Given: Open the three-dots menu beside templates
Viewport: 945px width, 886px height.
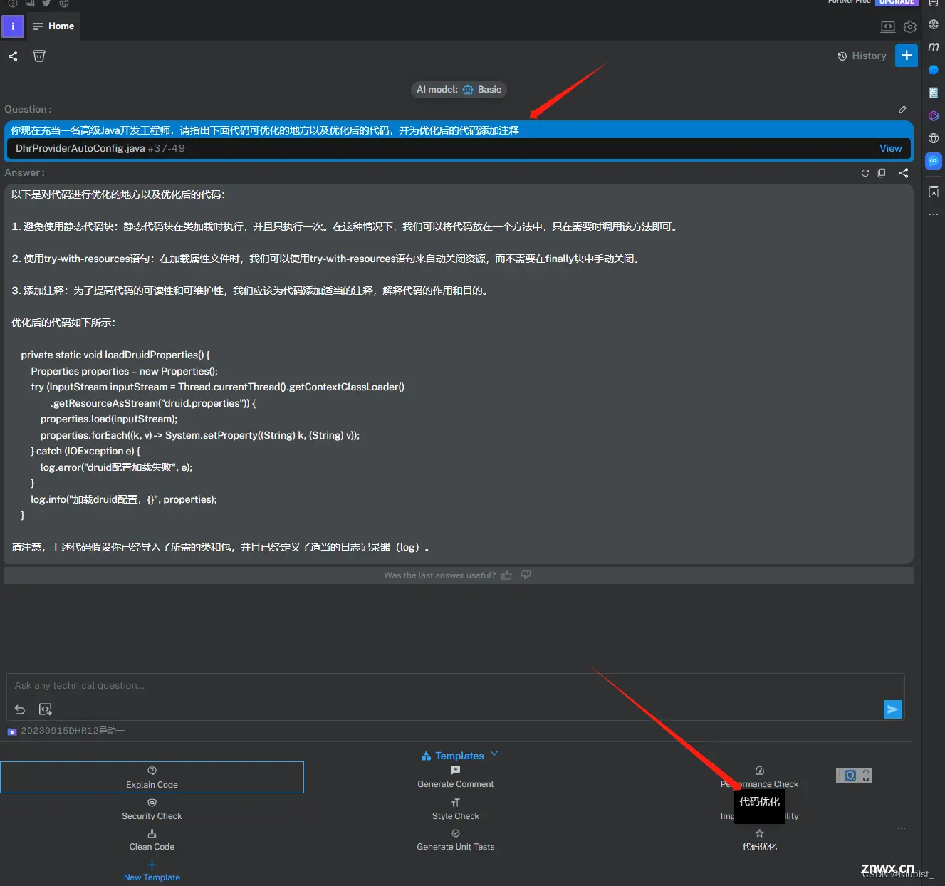Looking at the screenshot, I should click(902, 828).
